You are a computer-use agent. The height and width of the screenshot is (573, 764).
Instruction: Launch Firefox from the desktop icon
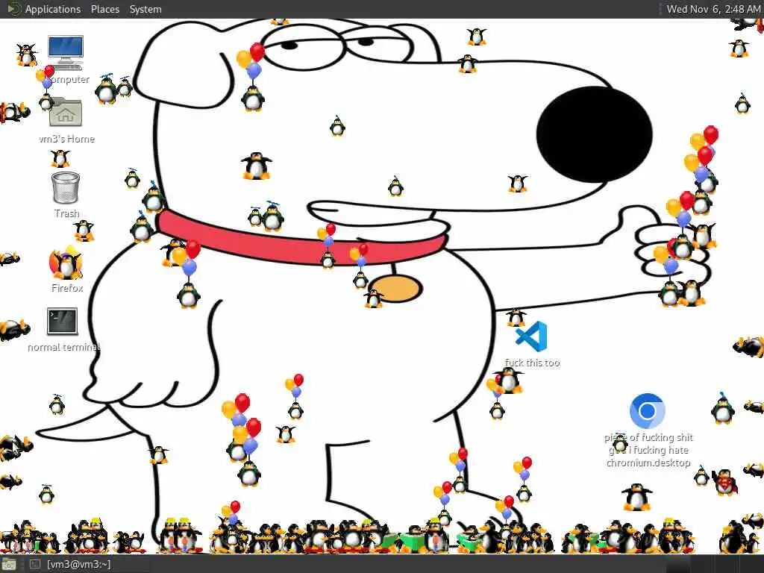click(x=66, y=263)
